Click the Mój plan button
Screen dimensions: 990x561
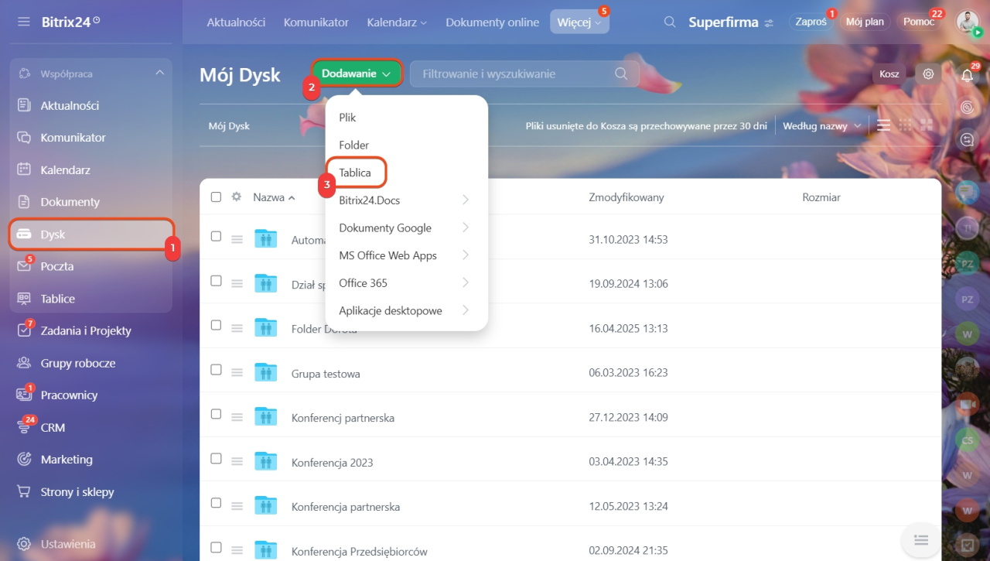click(x=865, y=22)
